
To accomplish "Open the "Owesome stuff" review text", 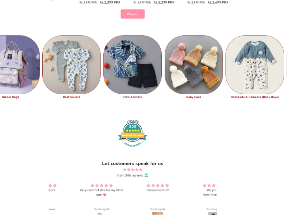I will point(157,190).
